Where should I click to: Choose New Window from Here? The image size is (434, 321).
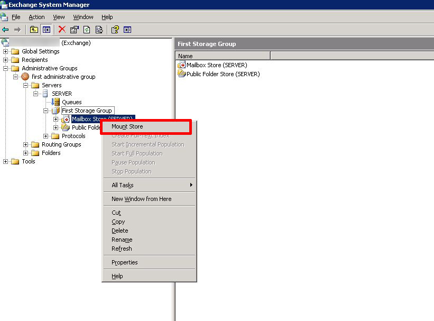click(149, 199)
